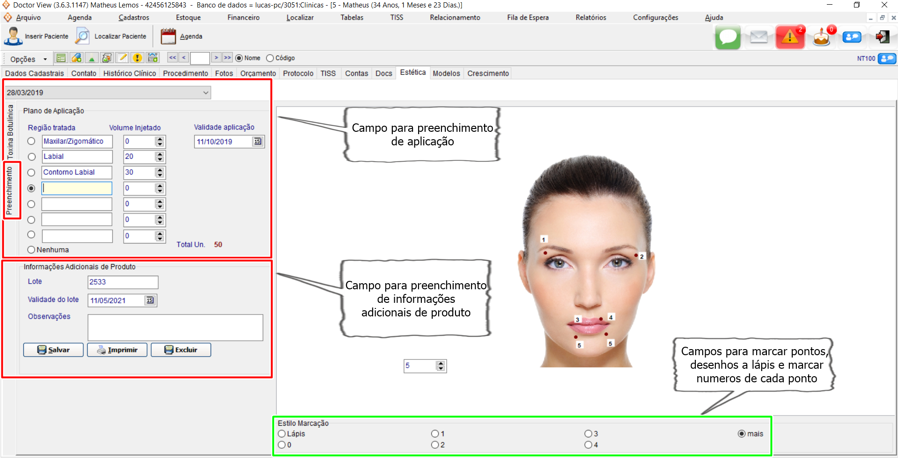Switch to the Histórico Clínico tab
The height and width of the screenshot is (458, 898).
click(x=129, y=73)
